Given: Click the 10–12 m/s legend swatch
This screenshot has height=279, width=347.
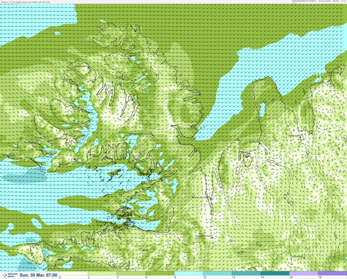Looking at the screenshot, I should coord(217,274).
